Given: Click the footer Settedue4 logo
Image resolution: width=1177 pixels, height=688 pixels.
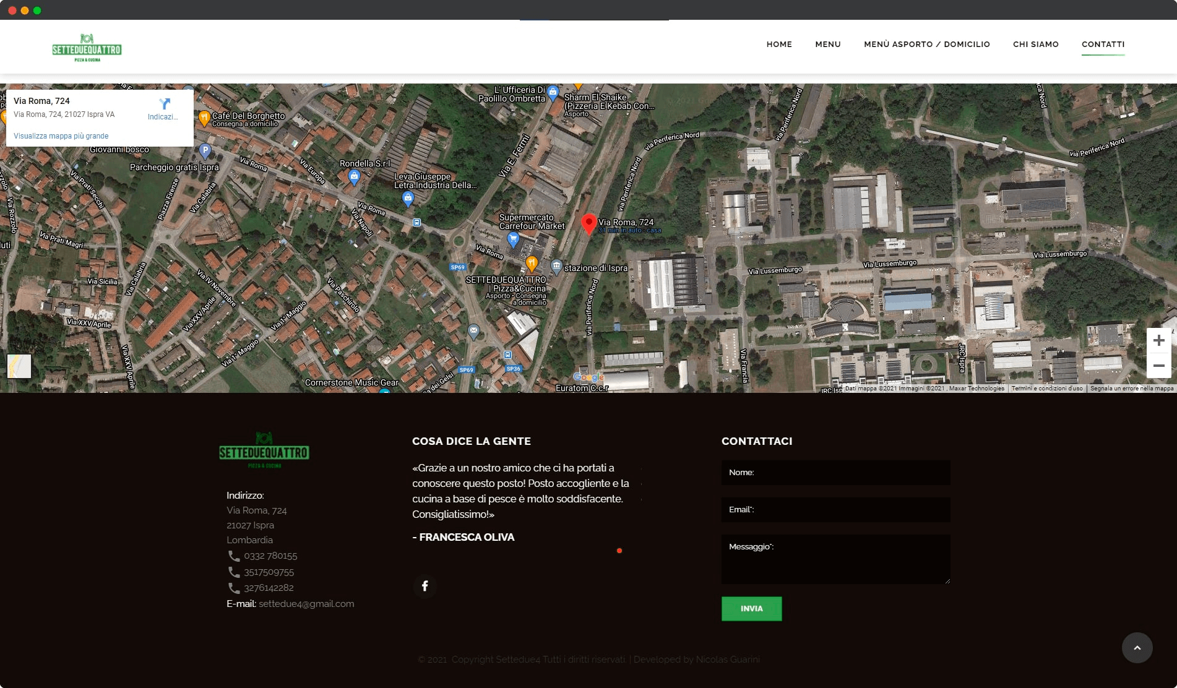Looking at the screenshot, I should (264, 450).
